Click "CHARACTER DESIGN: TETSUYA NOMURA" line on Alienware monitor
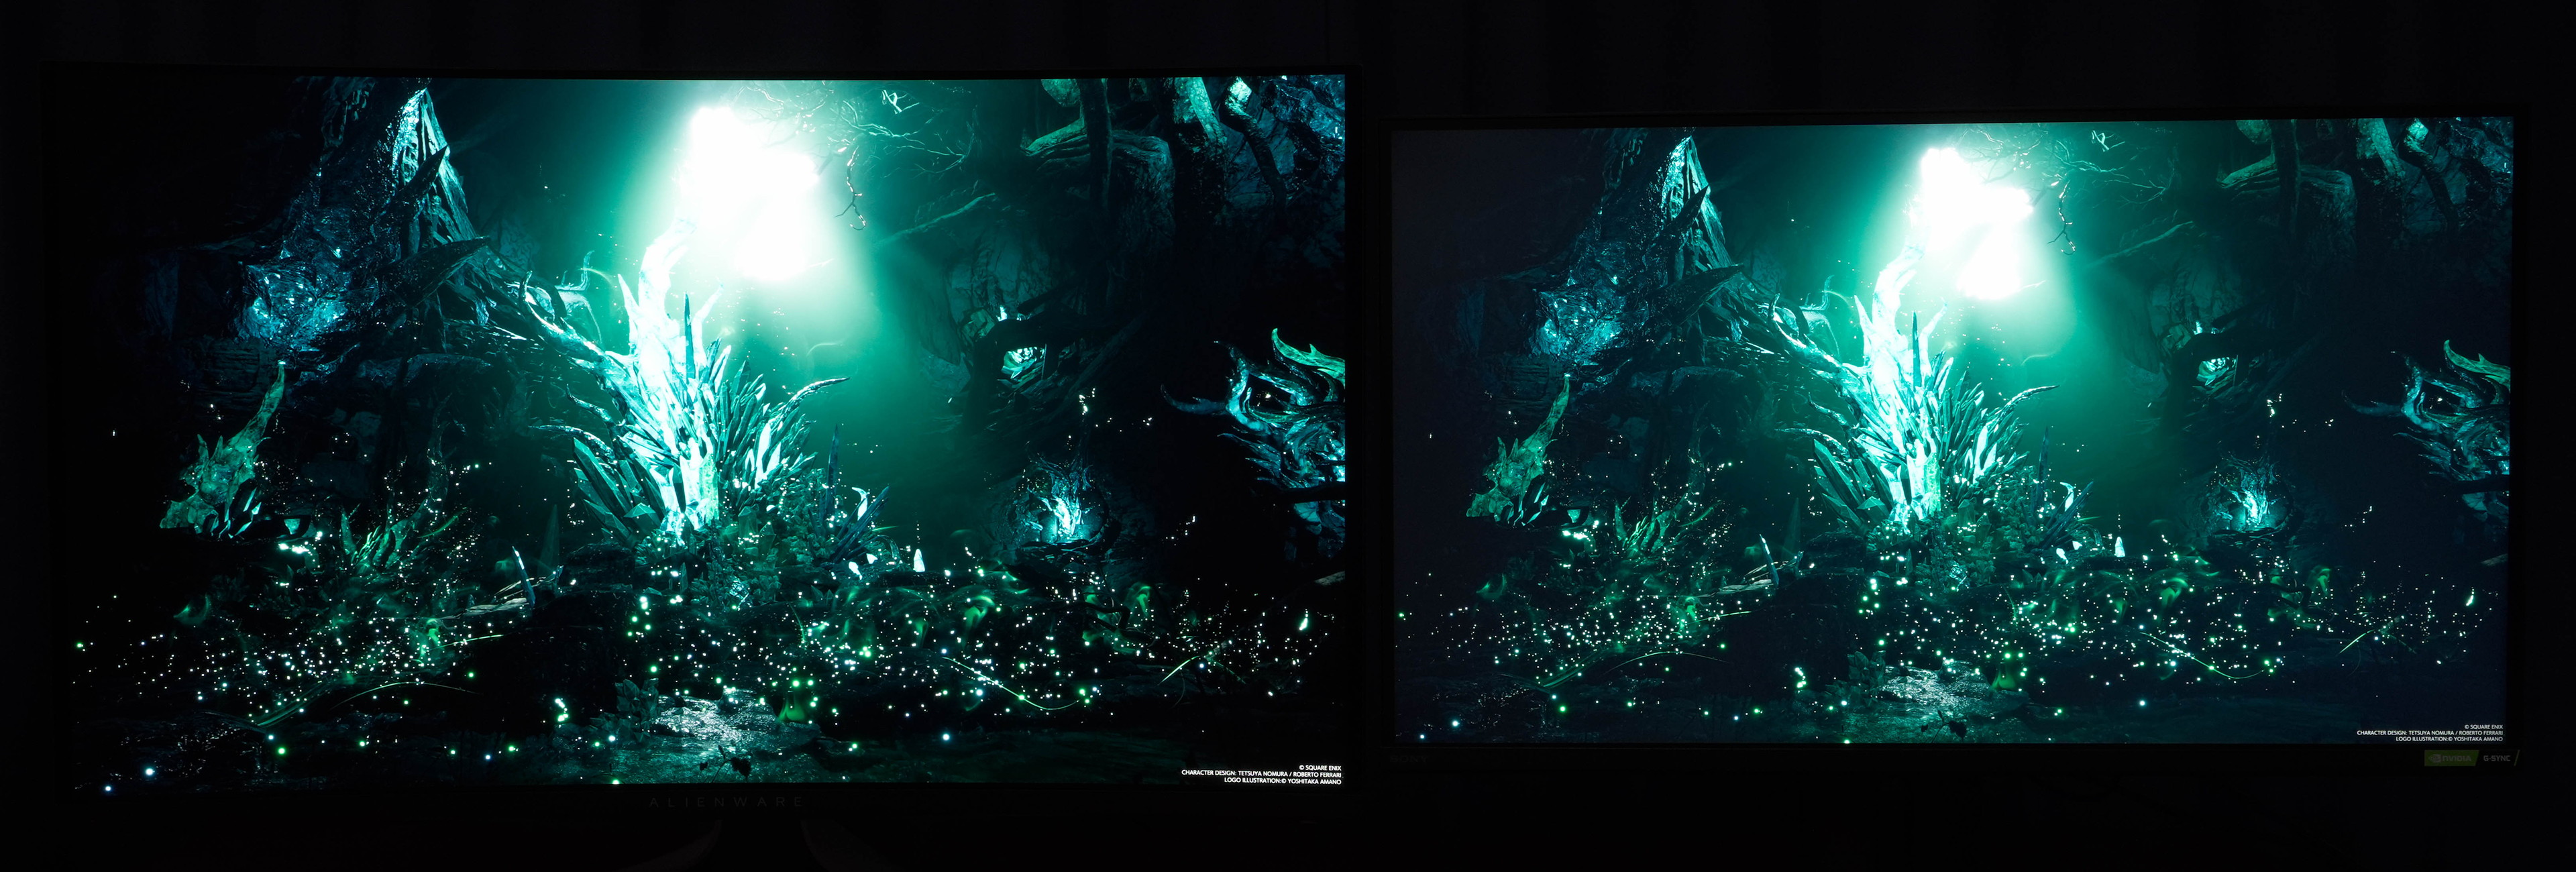The width and height of the screenshot is (2576, 872). [1262, 775]
